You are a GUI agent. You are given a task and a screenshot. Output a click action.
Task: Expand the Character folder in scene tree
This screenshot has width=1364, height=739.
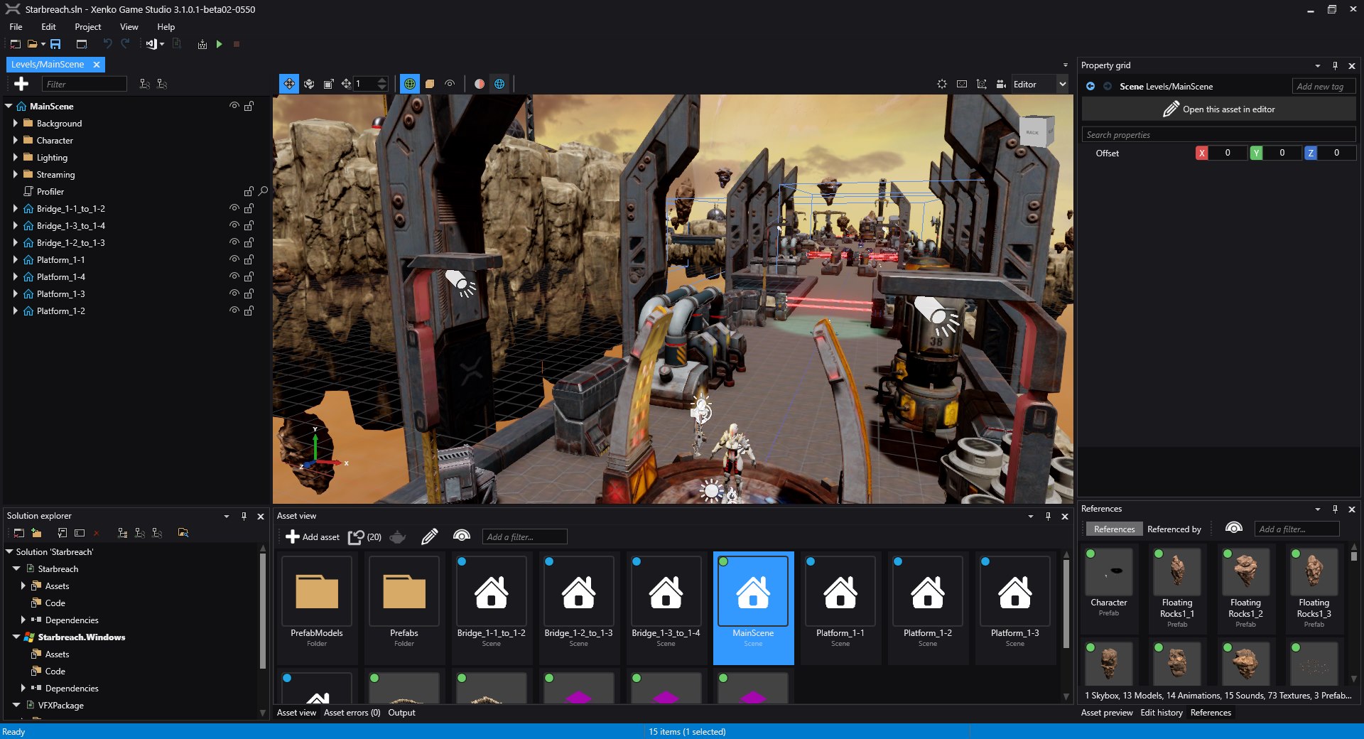coord(16,141)
